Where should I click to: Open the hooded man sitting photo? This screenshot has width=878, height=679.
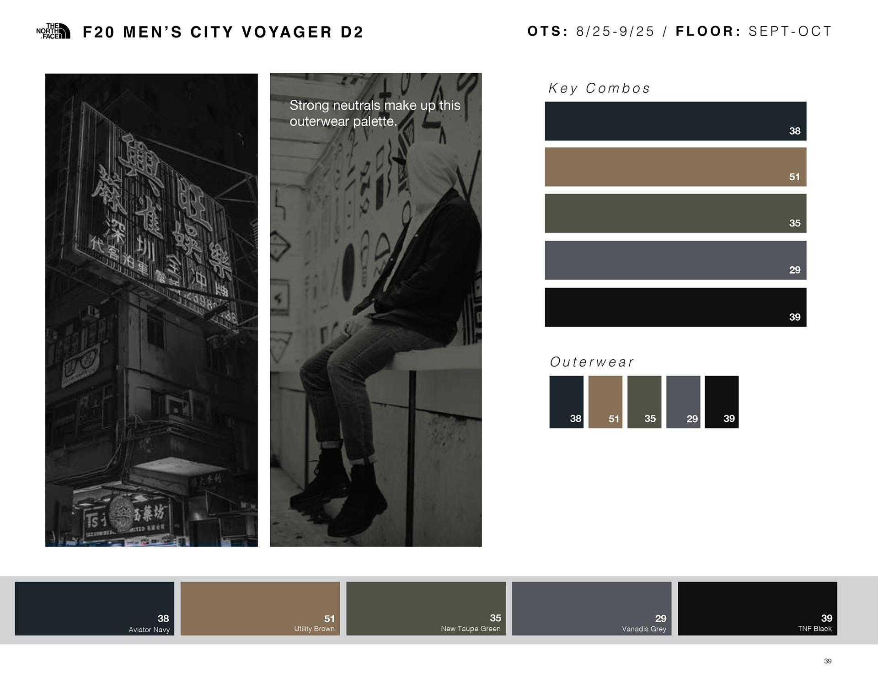click(376, 310)
